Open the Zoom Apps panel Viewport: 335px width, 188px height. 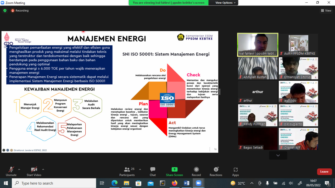[x=235, y=171]
